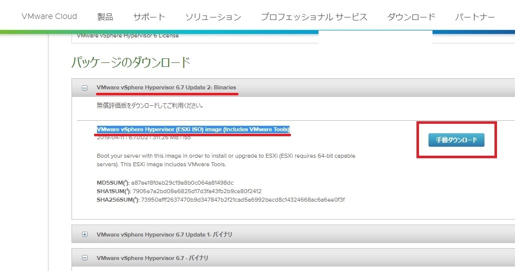Screen dimensions: 515x271
Task: Click the Boot your server description text
Action: (x=226, y=160)
